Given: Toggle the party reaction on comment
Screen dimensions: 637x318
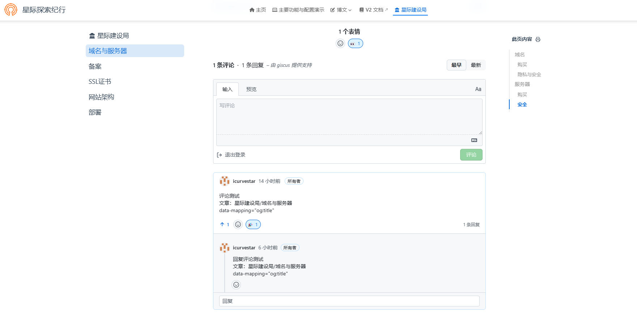Looking at the screenshot, I should click(x=253, y=224).
